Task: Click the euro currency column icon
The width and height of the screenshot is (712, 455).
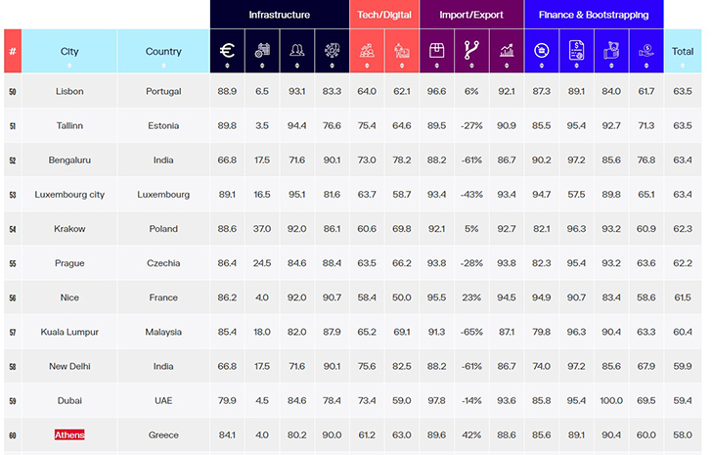Action: [227, 50]
